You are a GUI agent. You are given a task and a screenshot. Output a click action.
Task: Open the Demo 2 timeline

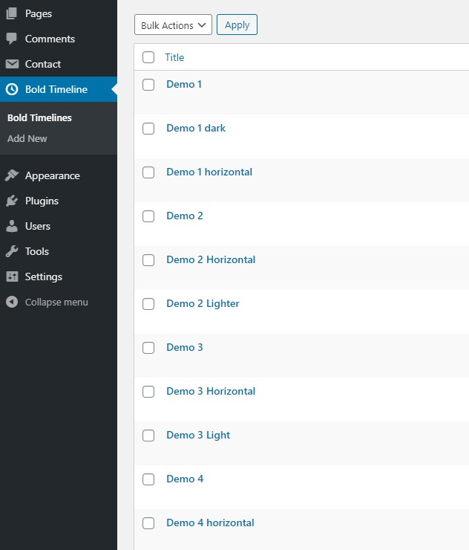coord(185,216)
